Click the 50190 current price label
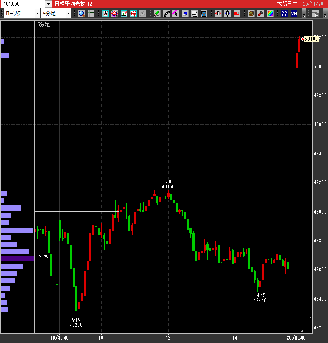Image resolution: width=328 pixels, height=343 pixels. coord(311,39)
